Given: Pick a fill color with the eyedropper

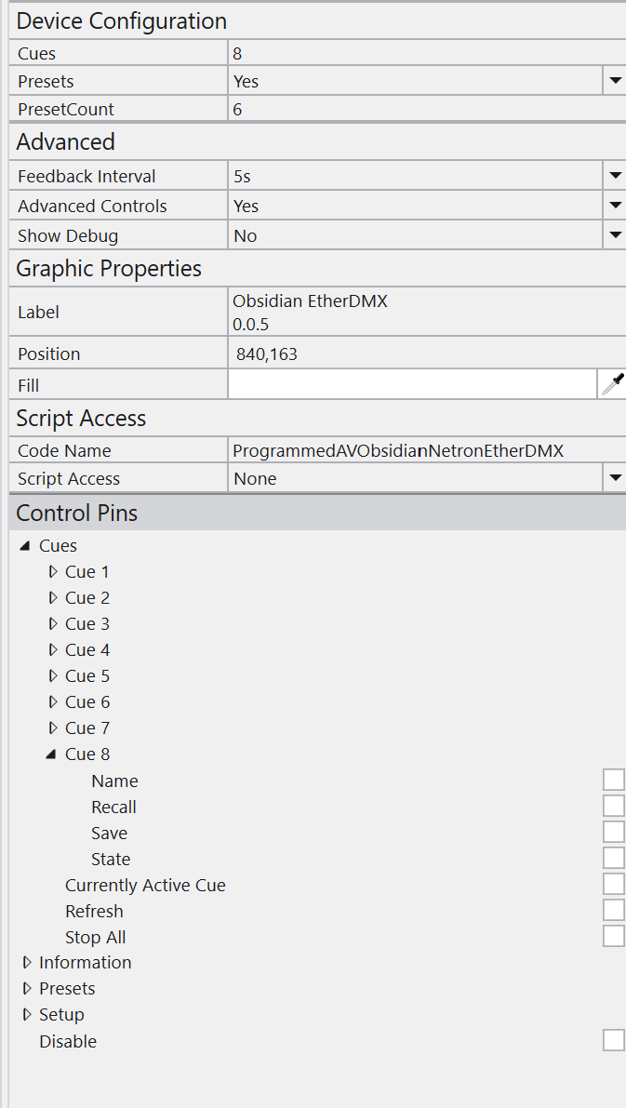Looking at the screenshot, I should tap(613, 384).
